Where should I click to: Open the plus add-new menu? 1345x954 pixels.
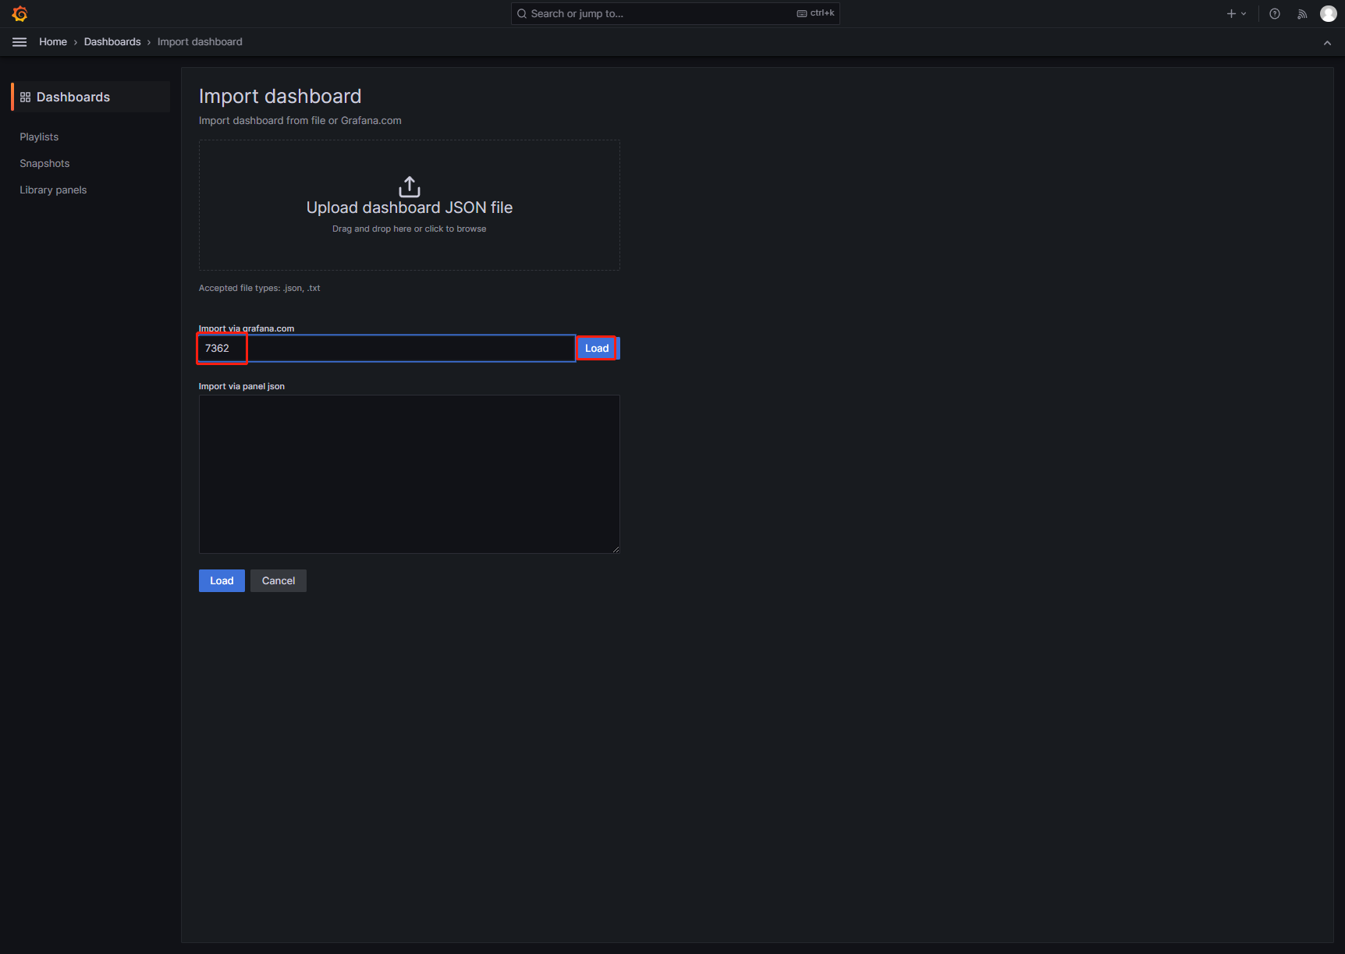(1237, 14)
